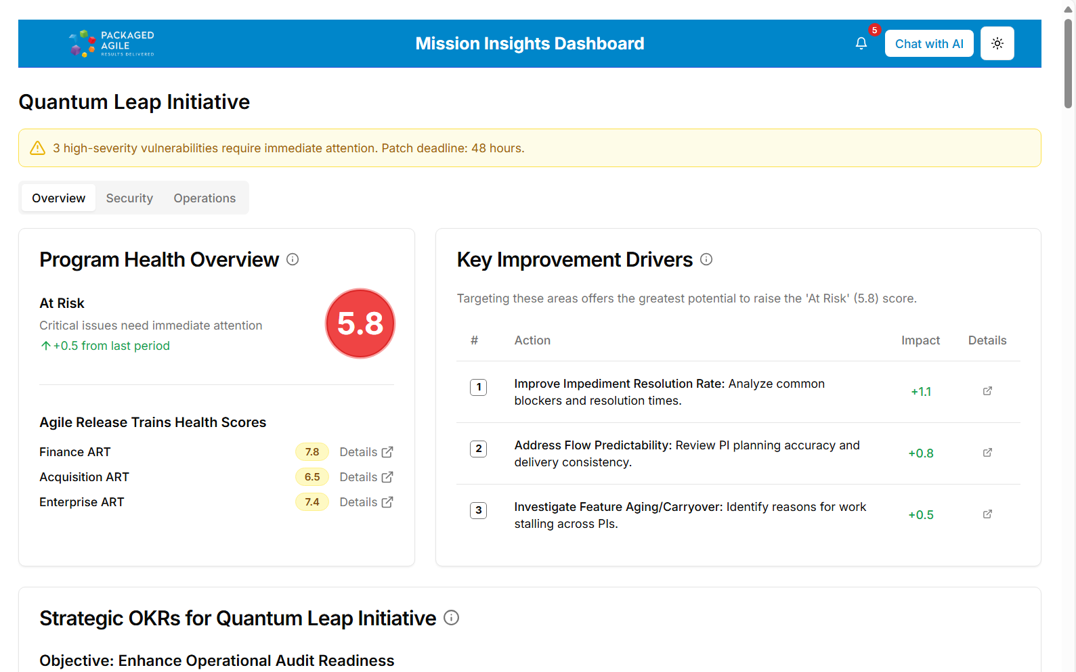Click the red 5.8 health score circle
This screenshot has height=672, width=1076.
[360, 323]
